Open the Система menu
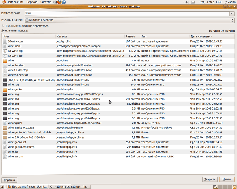The height and width of the screenshot is (189, 237). pyautogui.click(x=46, y=2)
